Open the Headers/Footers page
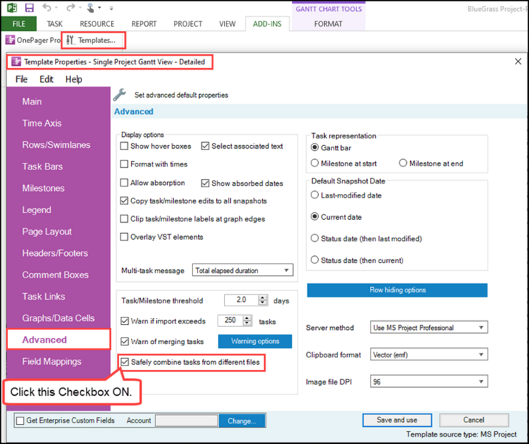529x444 pixels. (x=55, y=253)
